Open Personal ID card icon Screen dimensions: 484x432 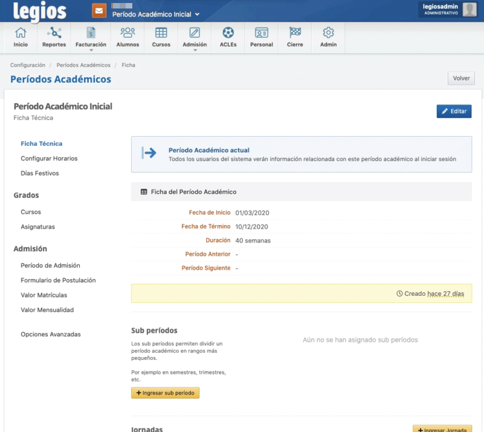(261, 33)
